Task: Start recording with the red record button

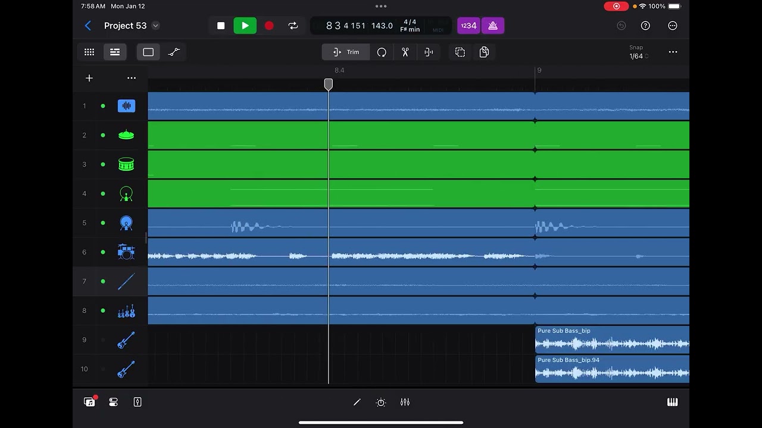Action: 269,26
